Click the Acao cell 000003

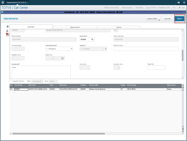point(54,89)
